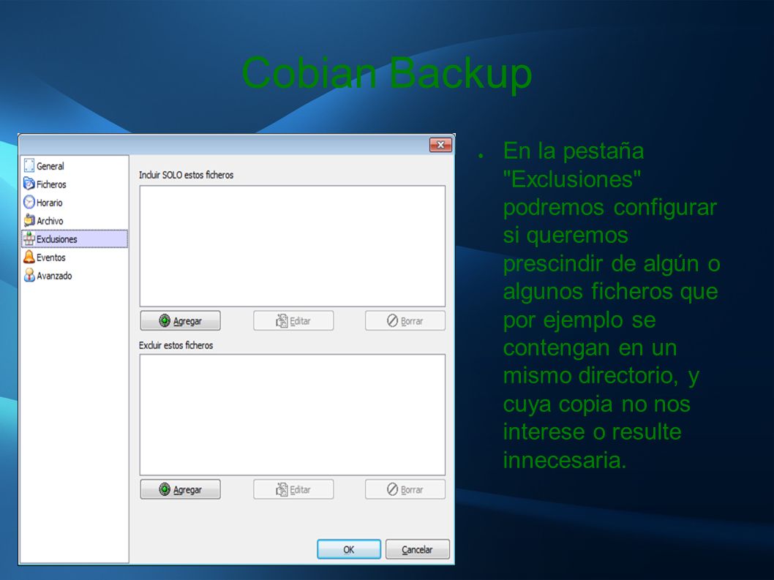Viewport: 774px width, 580px height.
Task: Click inside the Excluir estos ficheros list
Action: click(x=292, y=415)
